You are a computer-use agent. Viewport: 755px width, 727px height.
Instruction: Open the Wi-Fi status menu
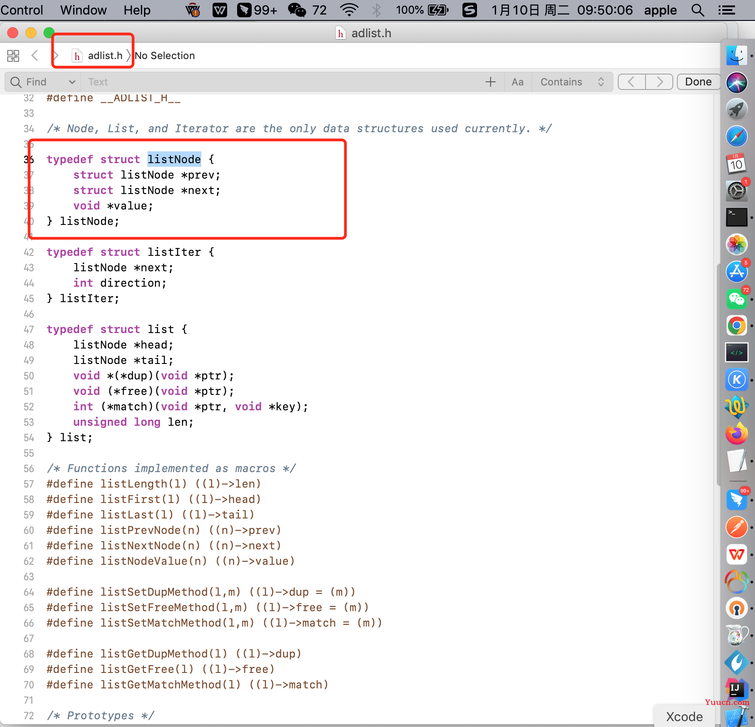coord(349,10)
